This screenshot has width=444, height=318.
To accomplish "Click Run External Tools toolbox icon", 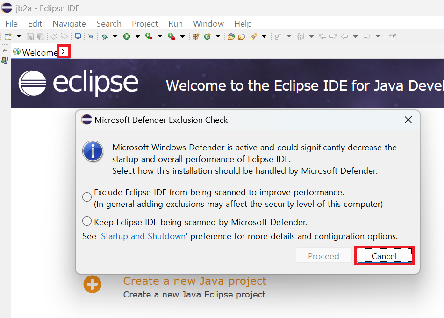I will coord(172,36).
